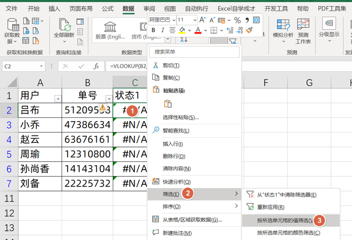Click the fx insert function icon

pyautogui.click(x=96, y=66)
